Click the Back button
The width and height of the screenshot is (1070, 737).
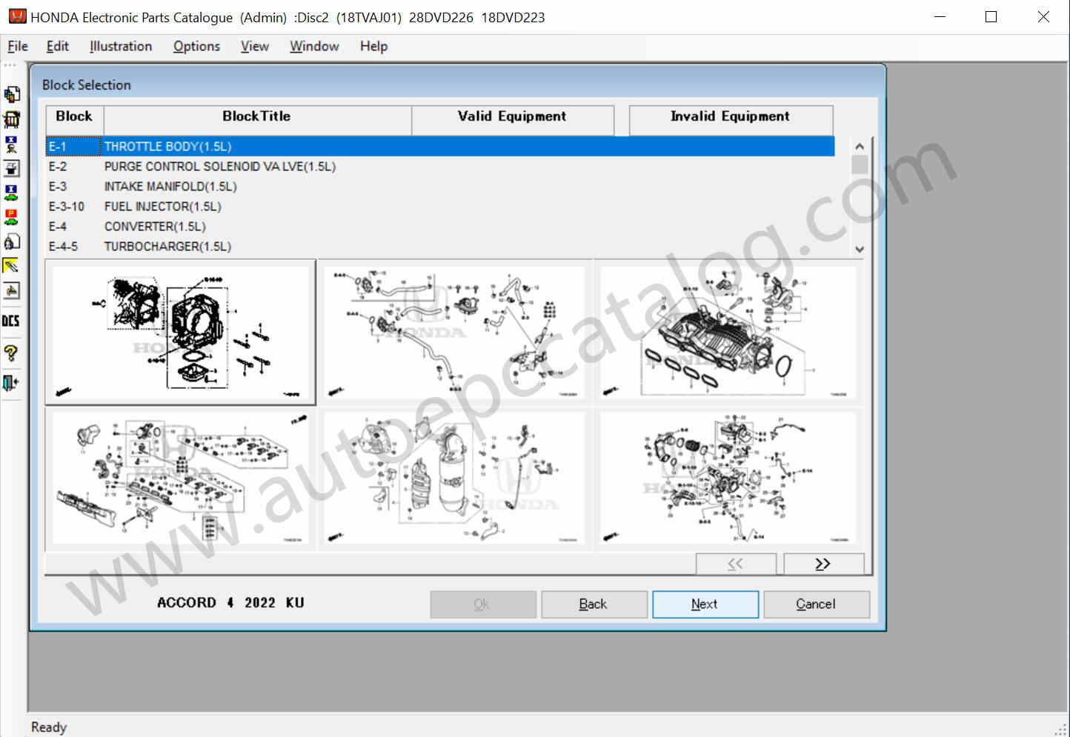(594, 604)
